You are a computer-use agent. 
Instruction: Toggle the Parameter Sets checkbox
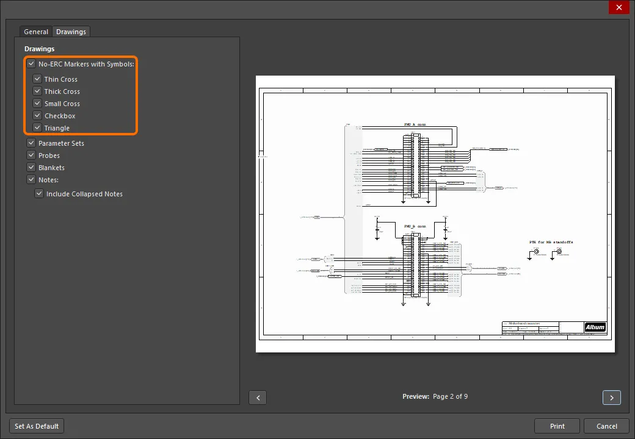tap(31, 143)
